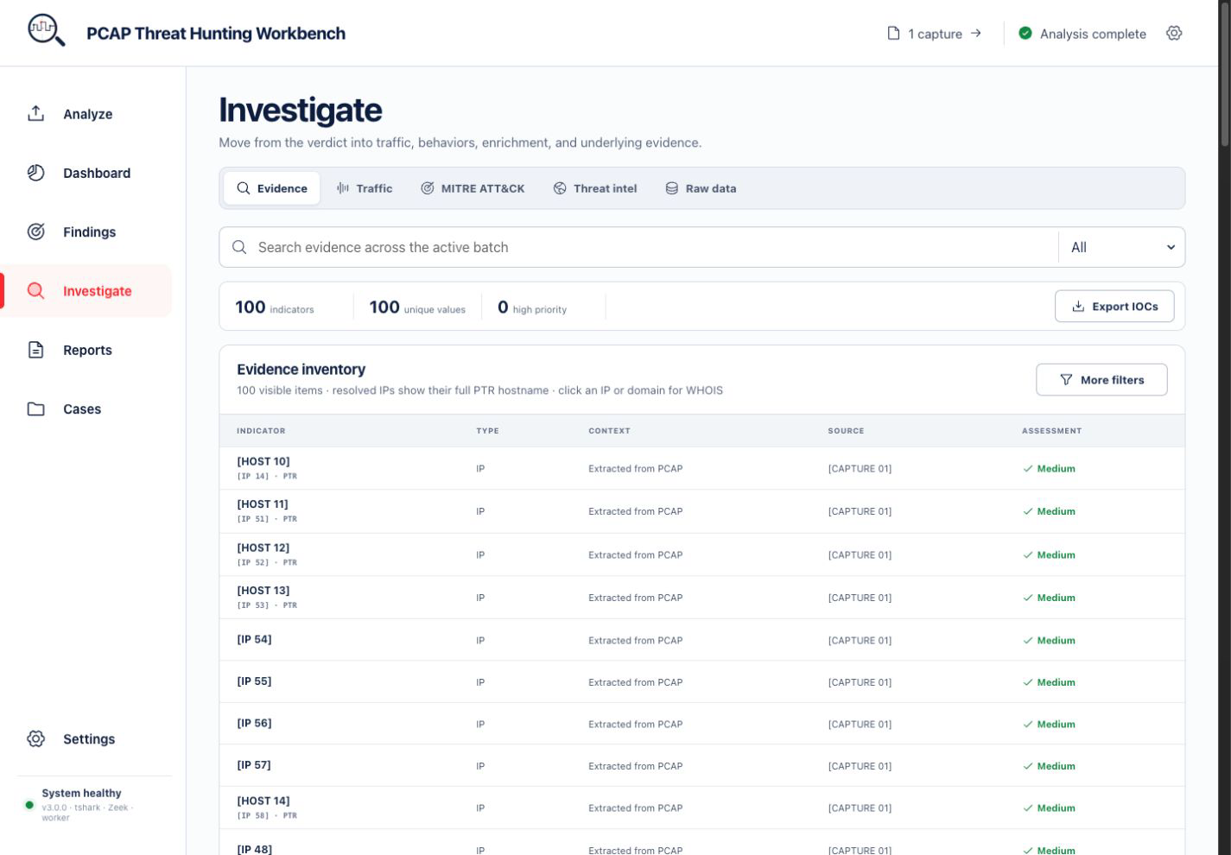The image size is (1231, 855).
Task: Click the Cases folder icon
Action: [35, 408]
